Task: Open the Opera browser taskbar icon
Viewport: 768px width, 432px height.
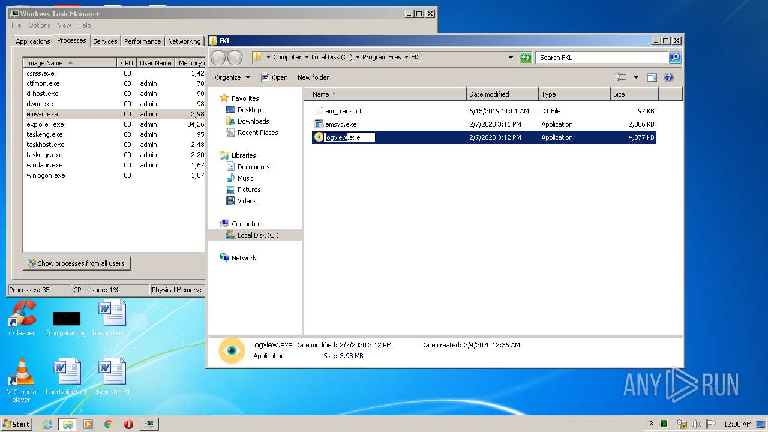Action: click(x=128, y=424)
